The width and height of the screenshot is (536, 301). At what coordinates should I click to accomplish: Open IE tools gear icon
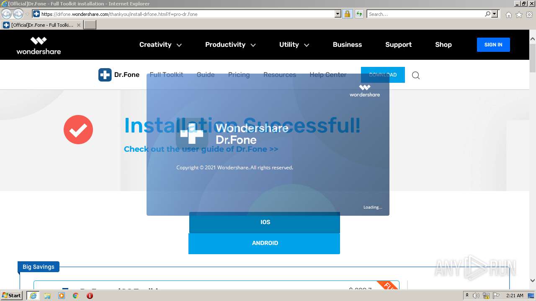(529, 15)
